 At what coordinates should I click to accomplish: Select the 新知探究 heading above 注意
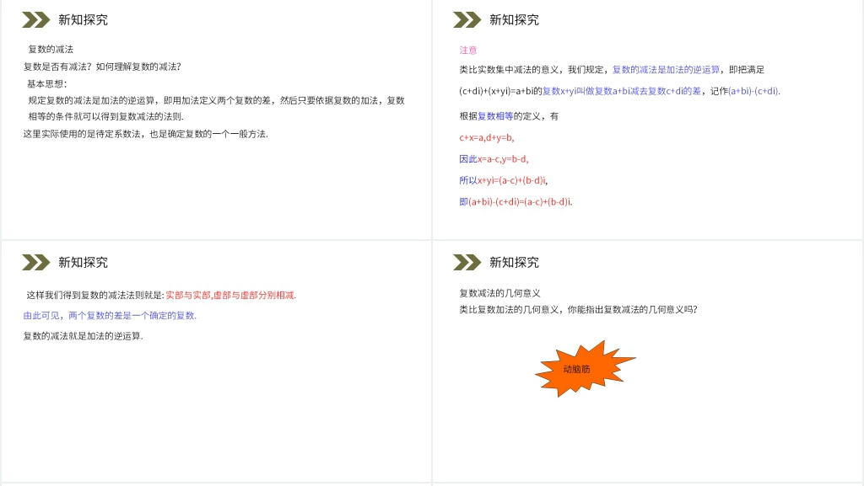point(514,19)
